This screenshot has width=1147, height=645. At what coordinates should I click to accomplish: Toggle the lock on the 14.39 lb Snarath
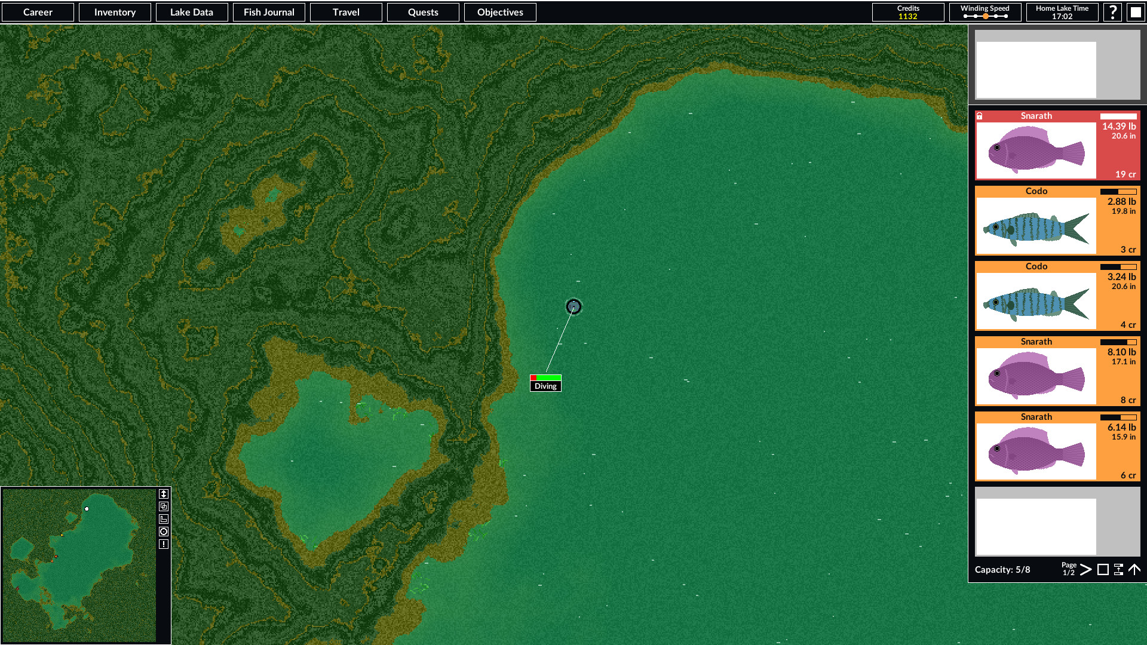click(980, 116)
